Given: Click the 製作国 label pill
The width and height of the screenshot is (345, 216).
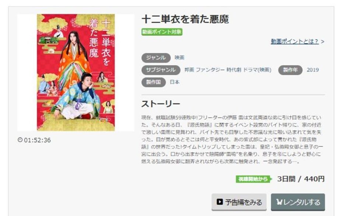Looking at the screenshot, I should tap(154, 82).
